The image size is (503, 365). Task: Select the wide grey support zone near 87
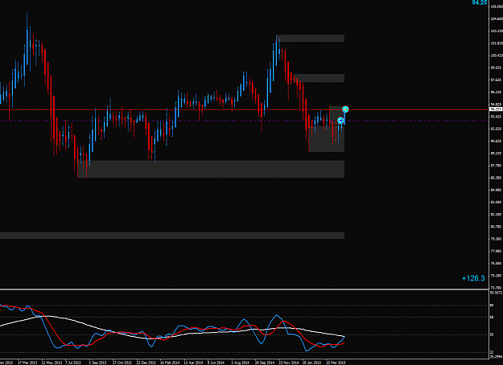coord(211,169)
